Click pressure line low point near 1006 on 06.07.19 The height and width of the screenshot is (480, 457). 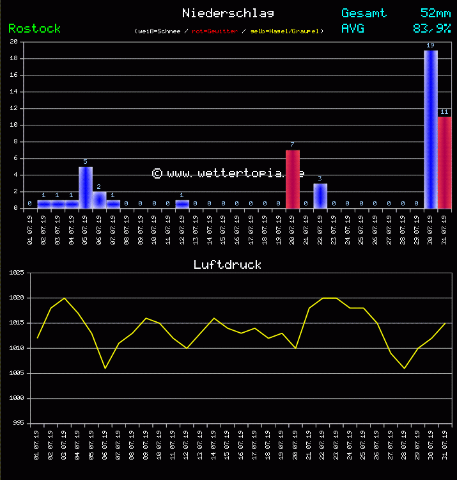click(105, 368)
